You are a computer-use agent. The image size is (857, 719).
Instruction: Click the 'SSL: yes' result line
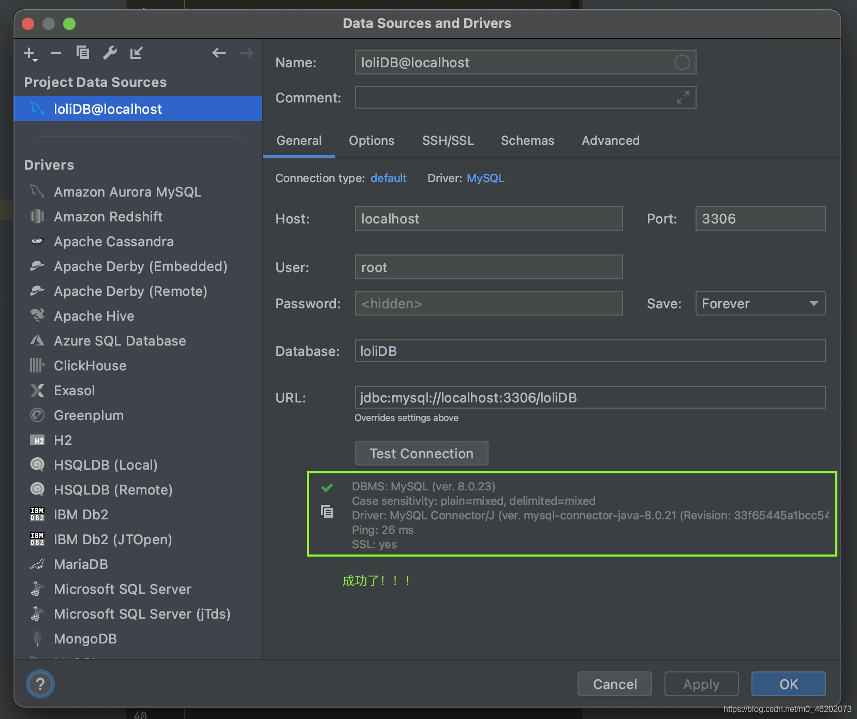point(374,544)
